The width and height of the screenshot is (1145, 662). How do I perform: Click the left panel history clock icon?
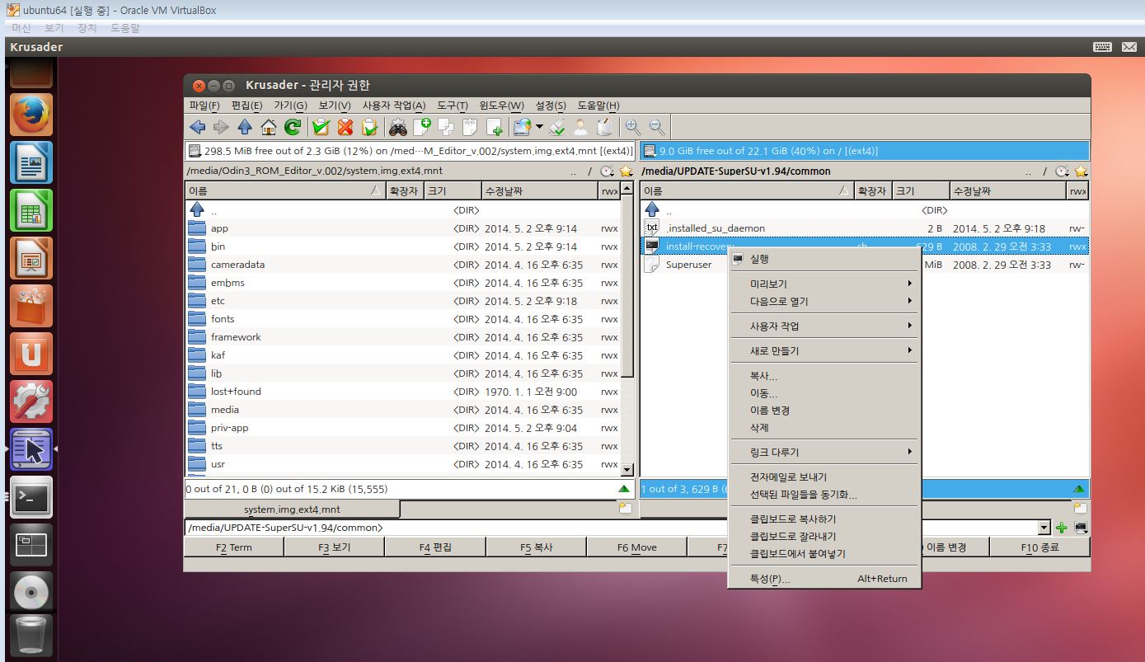[607, 171]
